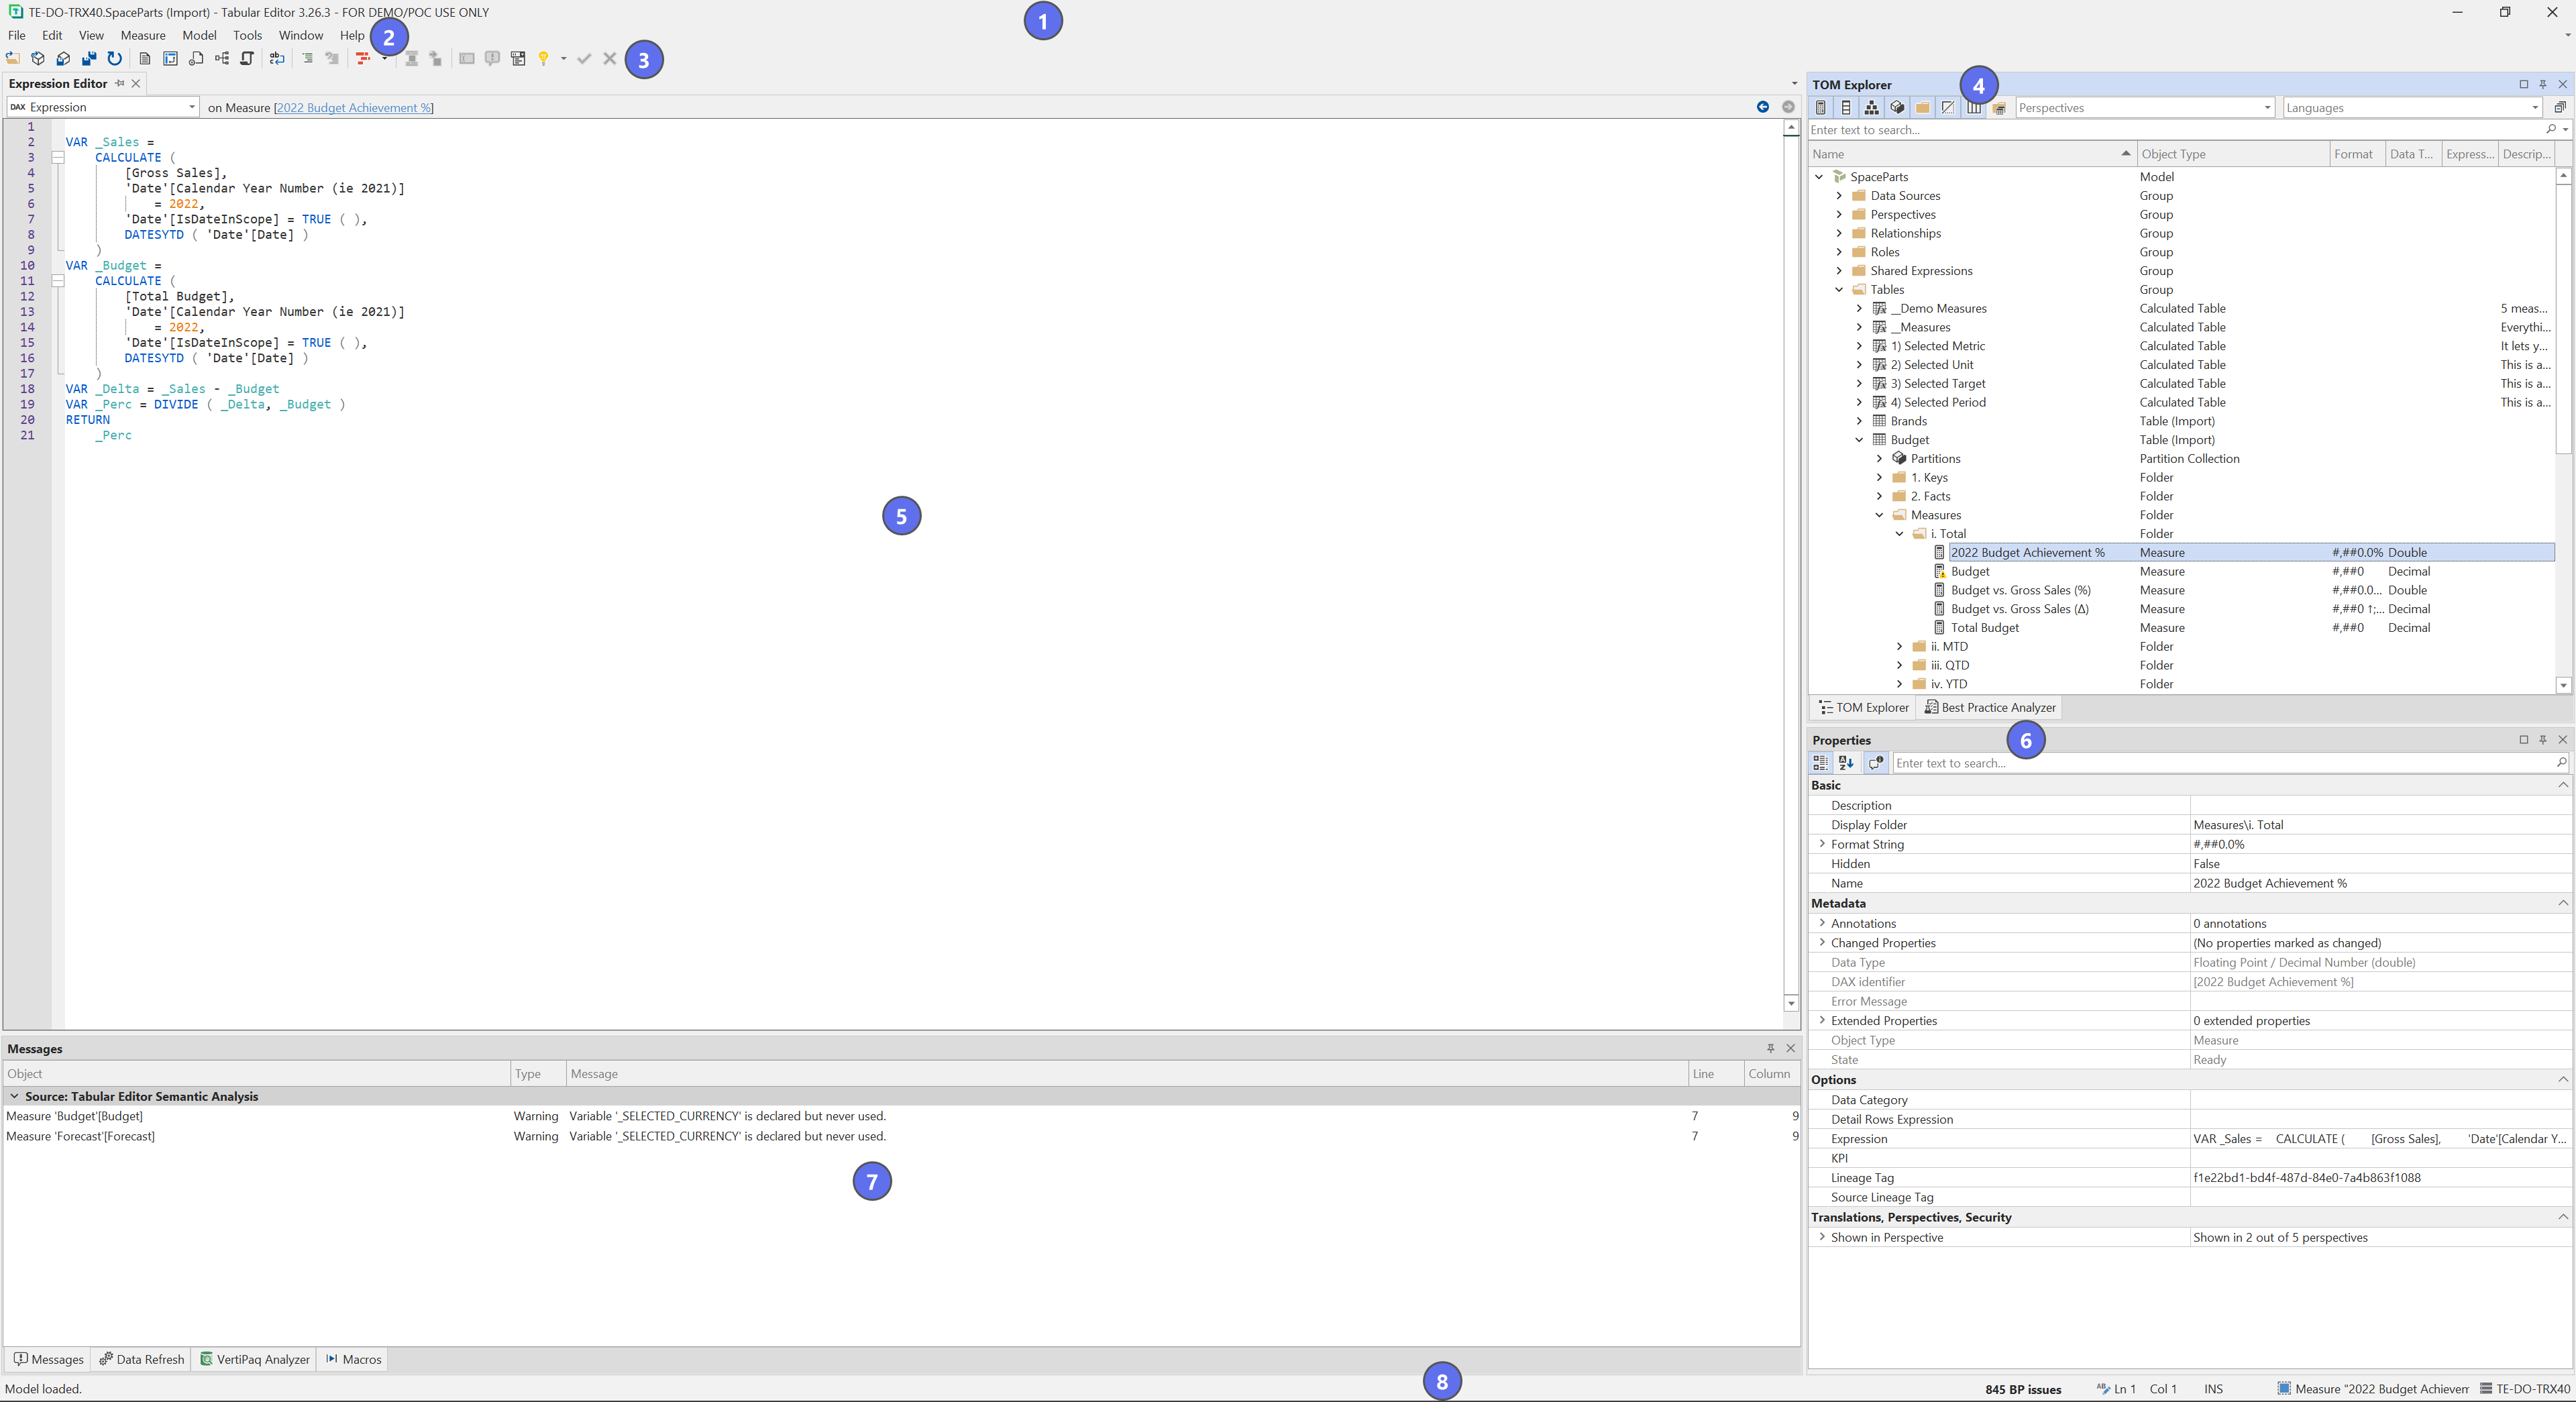The height and width of the screenshot is (1402, 2576).
Task: Click the indent lines toolbar icon
Action: [x=307, y=59]
